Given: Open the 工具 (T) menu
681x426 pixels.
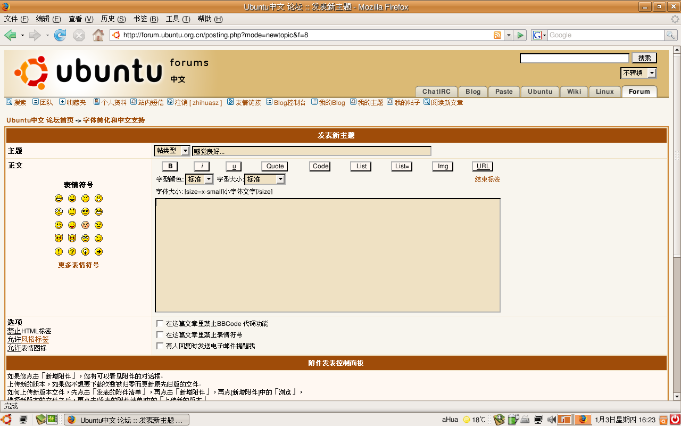Looking at the screenshot, I should pos(178,19).
